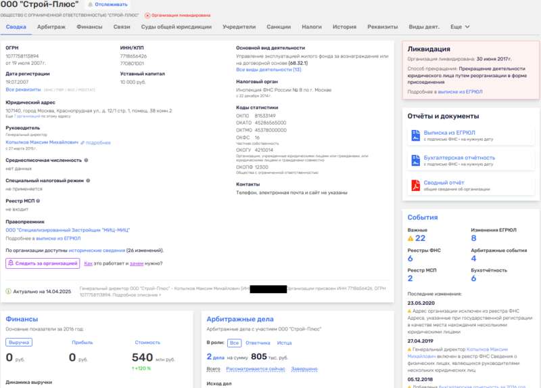Click the red PDF icon for Сводный отчёт
Viewport: 541px width, 388px height.
pos(415,184)
